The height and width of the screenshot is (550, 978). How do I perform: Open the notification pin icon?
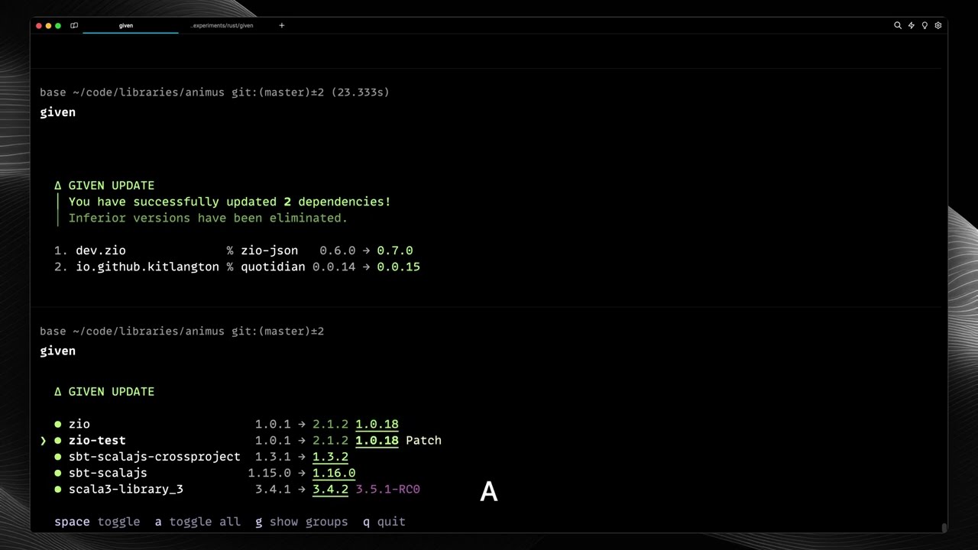point(925,25)
